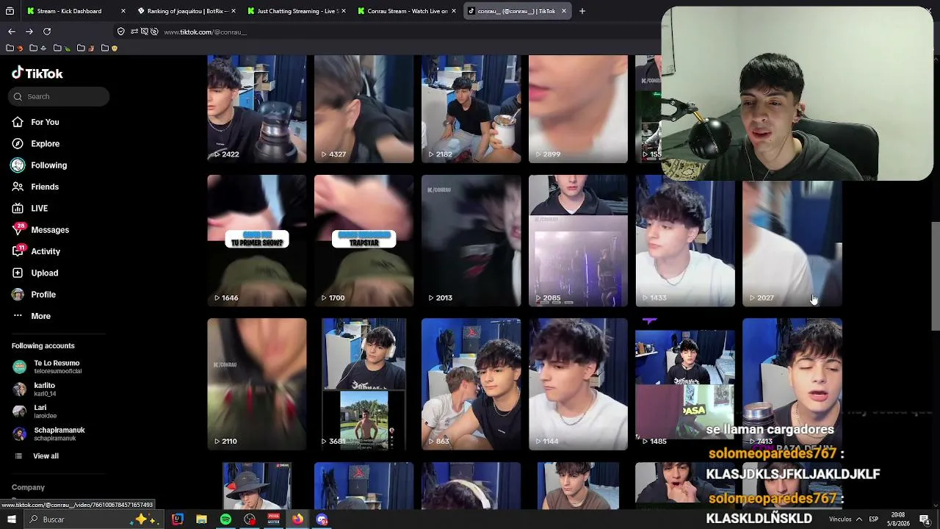Click the browser back arrow

tap(12, 32)
